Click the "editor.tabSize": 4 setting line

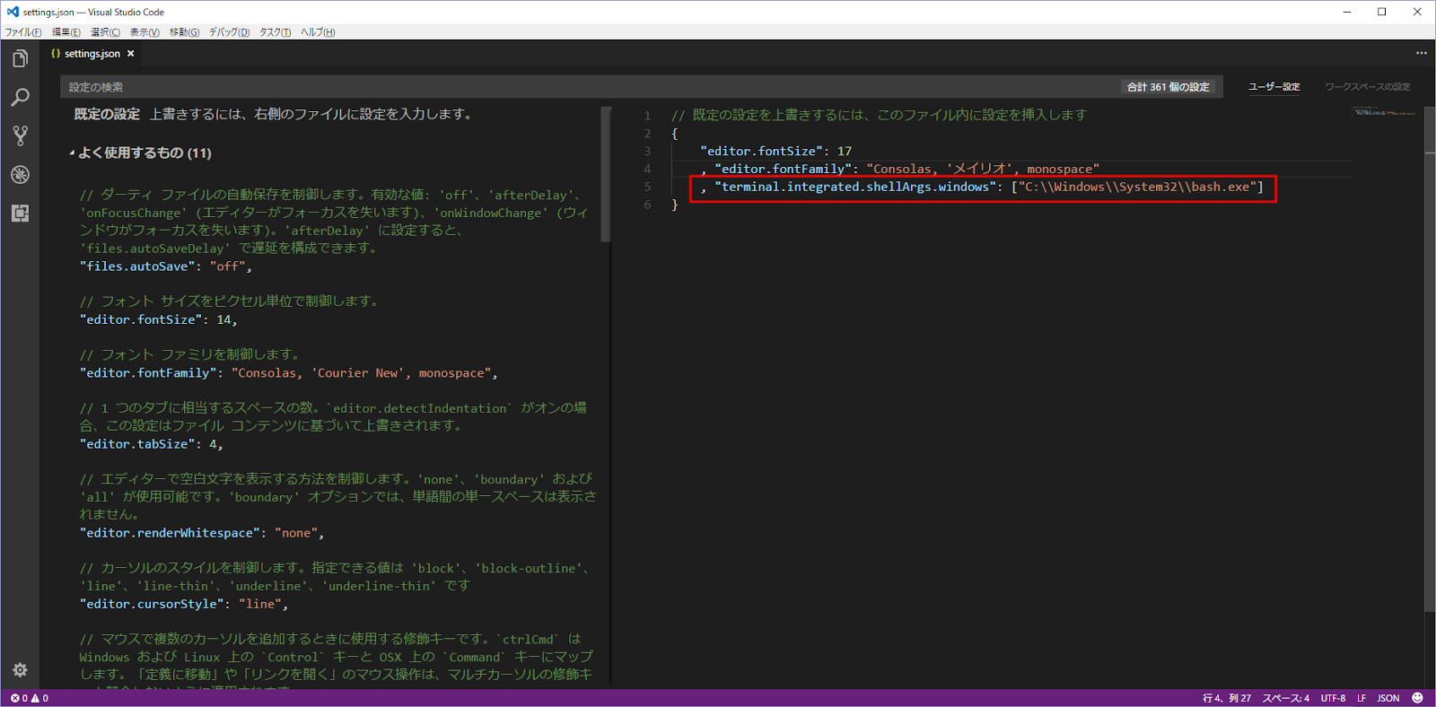(152, 444)
